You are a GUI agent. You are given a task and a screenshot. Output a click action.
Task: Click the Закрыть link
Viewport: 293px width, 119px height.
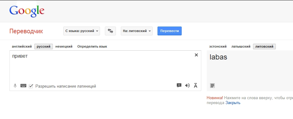pyautogui.click(x=233, y=103)
